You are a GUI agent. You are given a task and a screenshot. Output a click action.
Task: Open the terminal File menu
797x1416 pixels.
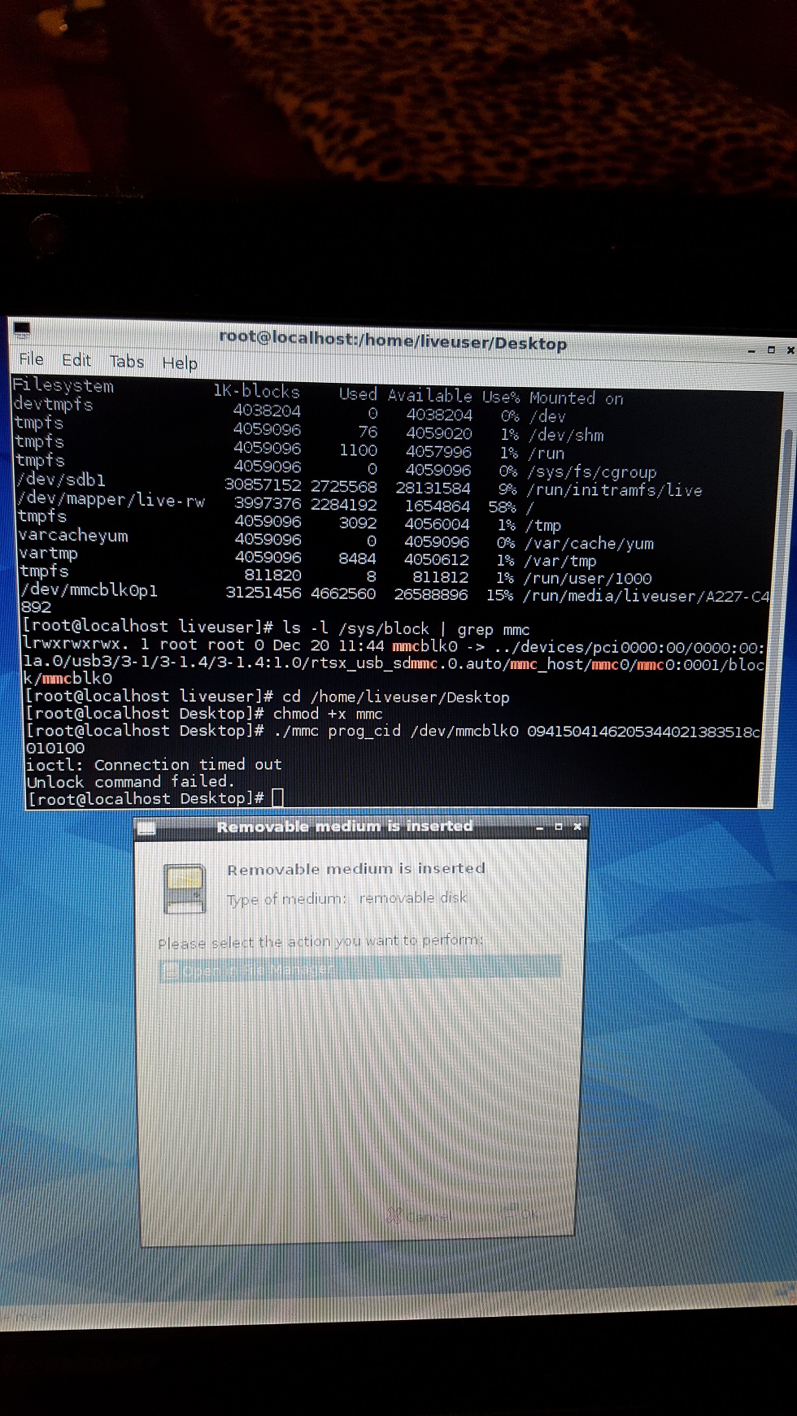click(31, 358)
